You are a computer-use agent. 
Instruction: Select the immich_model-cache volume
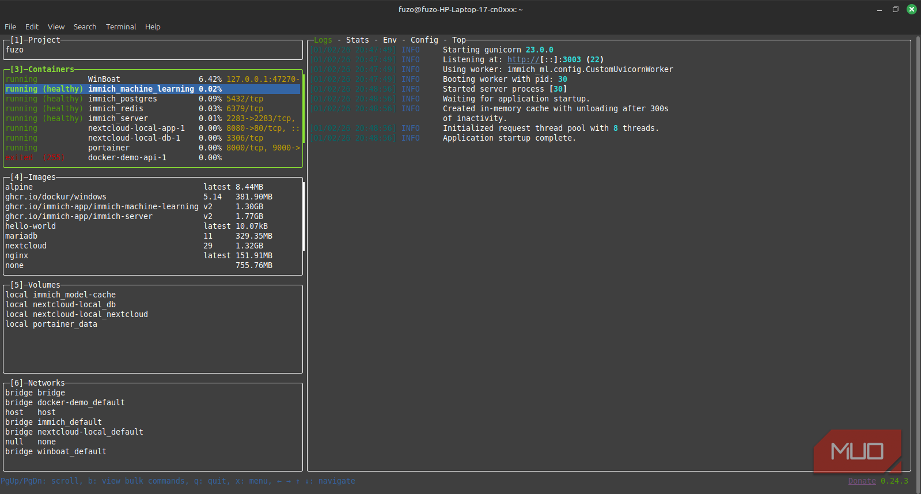153,295
